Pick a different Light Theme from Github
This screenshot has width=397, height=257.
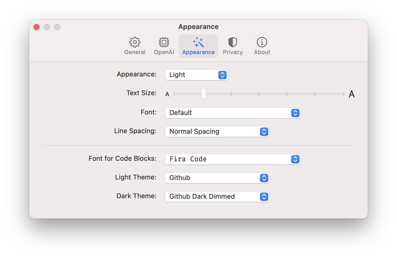pos(217,178)
